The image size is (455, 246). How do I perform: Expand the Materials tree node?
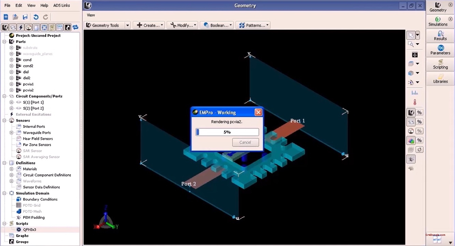(11, 169)
